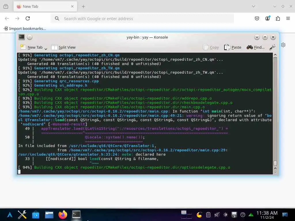This screenshot has width=295, height=221.
Task: Open the brightness tray icon
Action: point(225,215)
